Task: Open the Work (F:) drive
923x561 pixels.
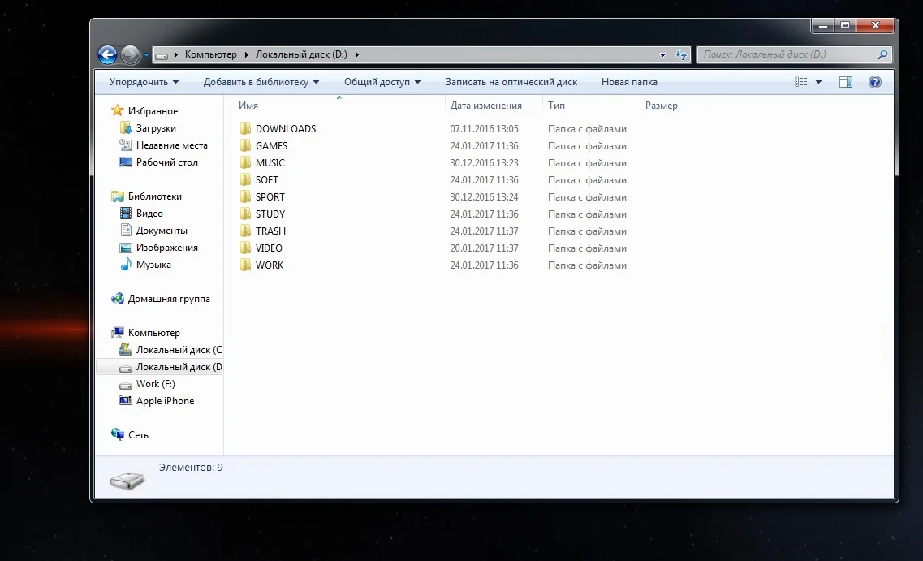Action: [x=155, y=384]
